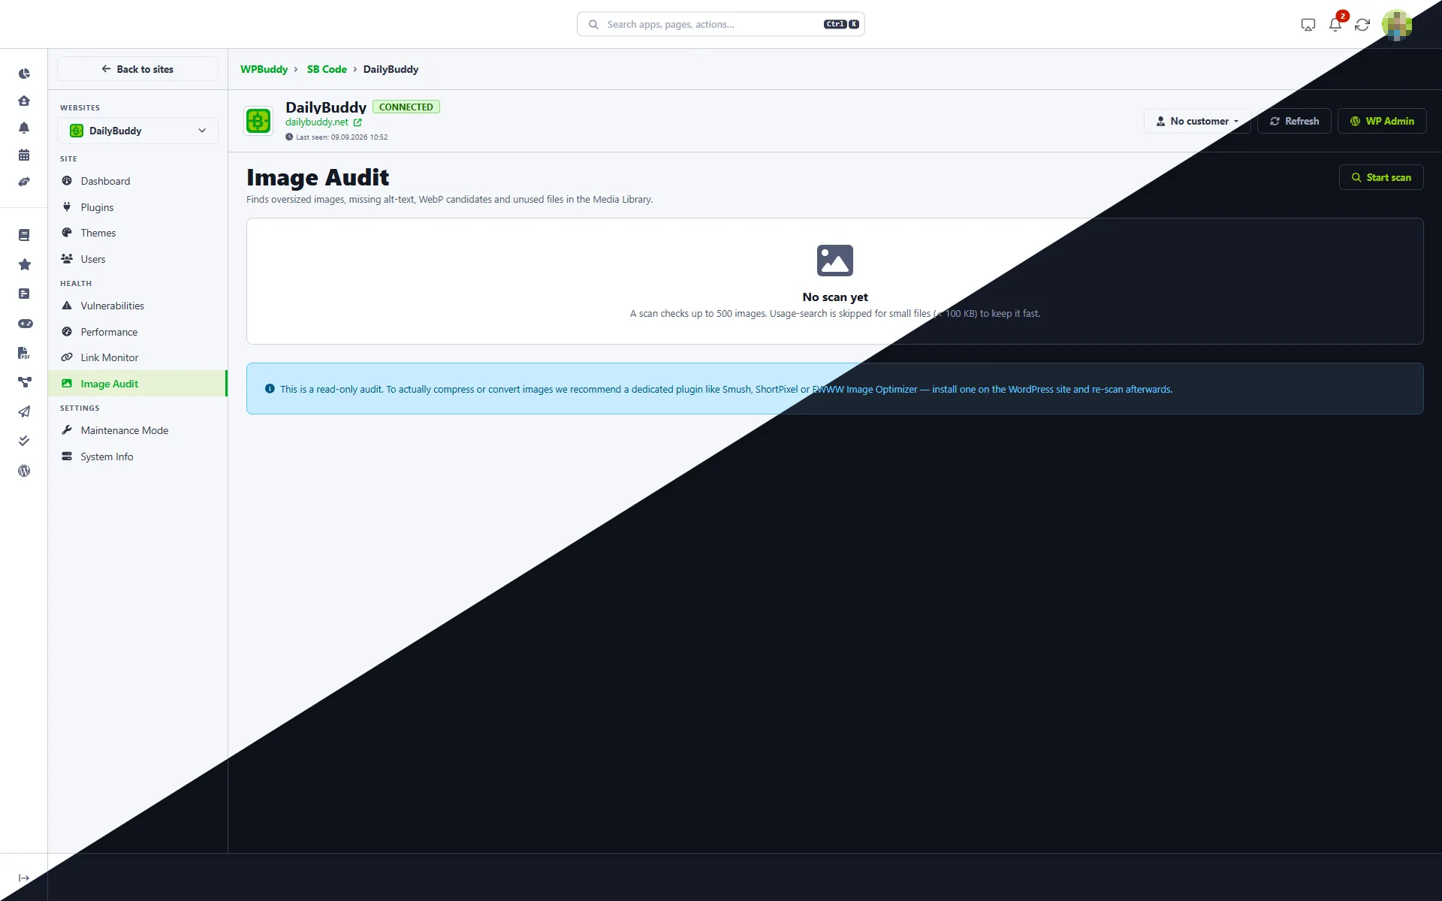Expand the sidebar with the arrow icon

(x=24, y=878)
